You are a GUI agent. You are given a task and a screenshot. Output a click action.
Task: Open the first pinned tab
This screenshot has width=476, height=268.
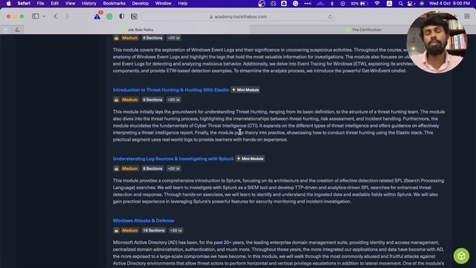pyautogui.click(x=6, y=30)
